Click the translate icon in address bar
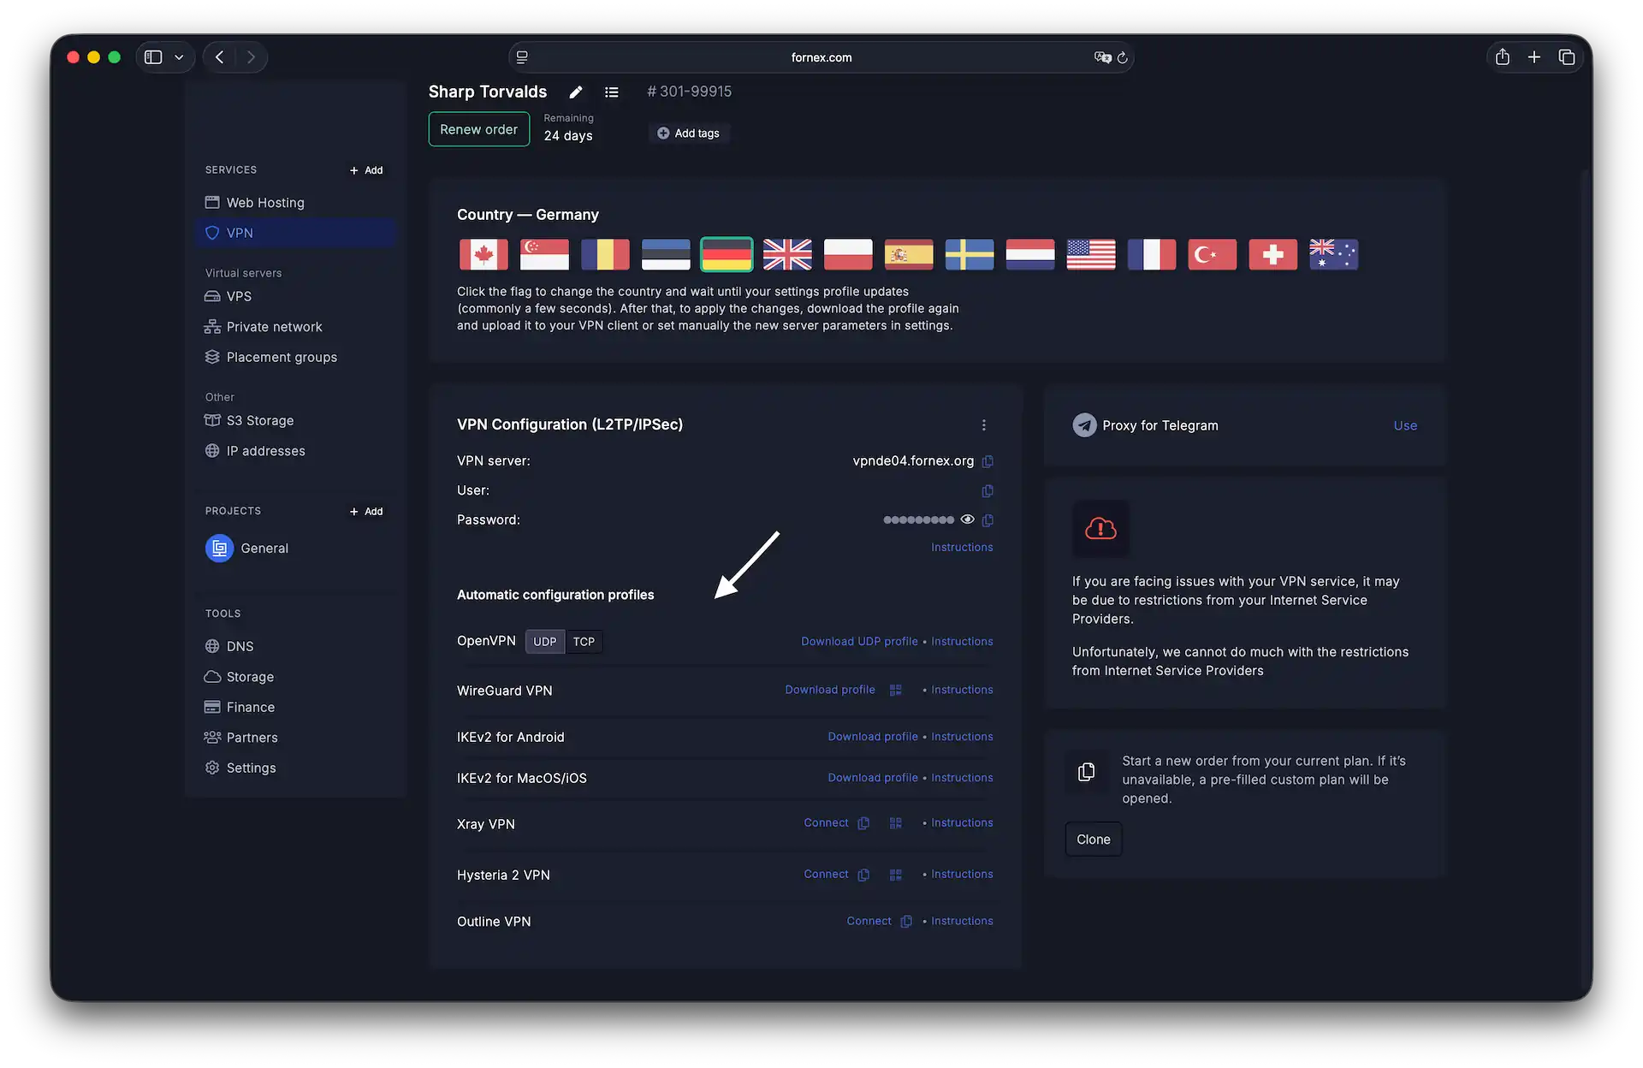This screenshot has width=1643, height=1068. pos(1102,57)
